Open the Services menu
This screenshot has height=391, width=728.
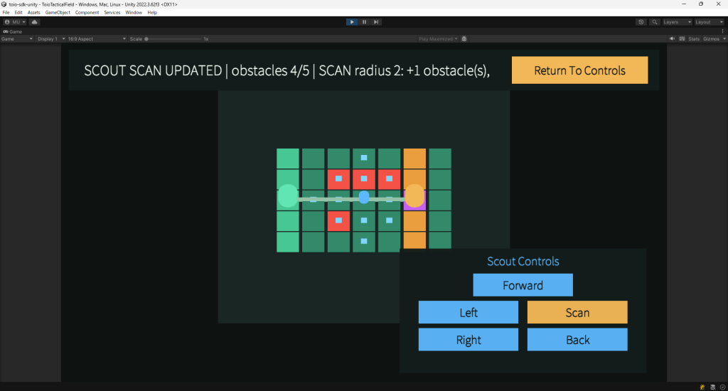[x=112, y=13]
